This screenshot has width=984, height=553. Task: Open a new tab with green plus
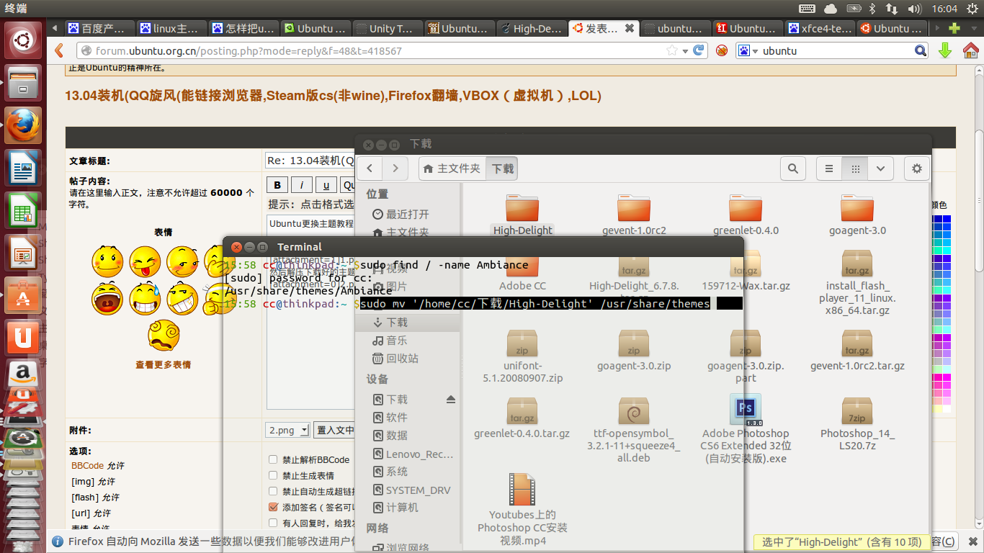point(954,28)
